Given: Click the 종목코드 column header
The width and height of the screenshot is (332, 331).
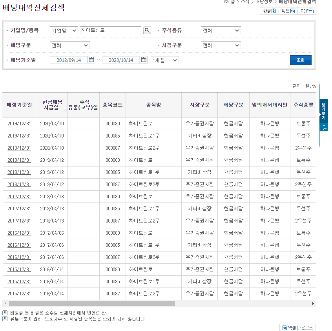Looking at the screenshot, I should click(113, 105).
